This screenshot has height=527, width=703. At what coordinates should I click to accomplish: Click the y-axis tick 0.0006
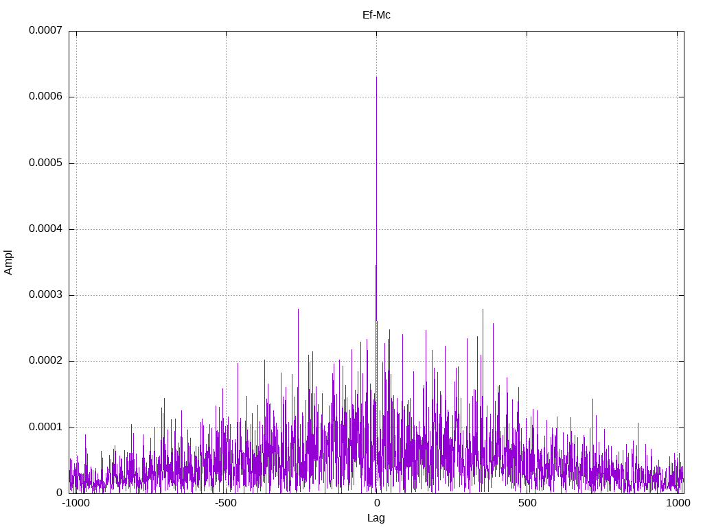[45, 96]
